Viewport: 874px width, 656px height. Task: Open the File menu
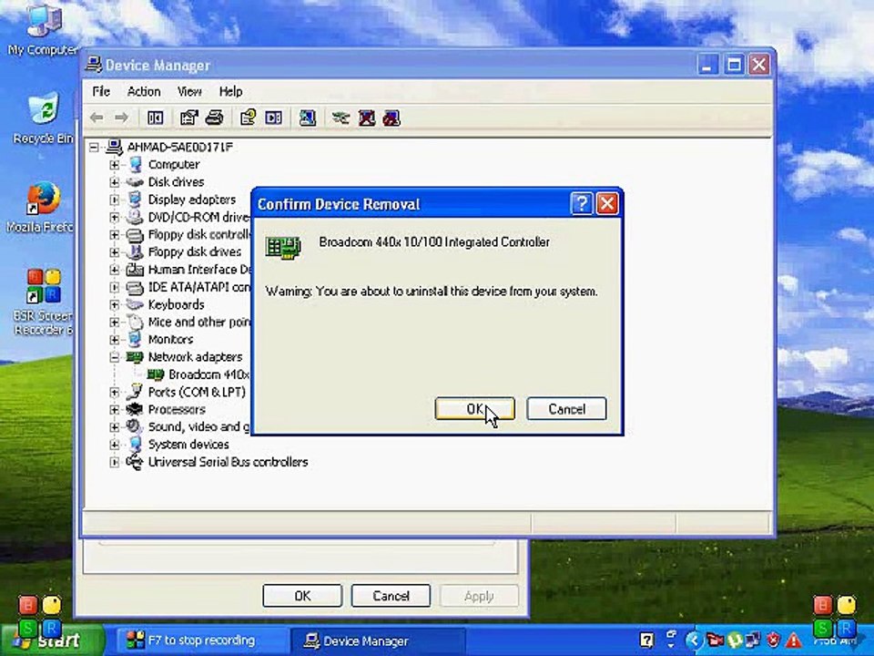(101, 91)
